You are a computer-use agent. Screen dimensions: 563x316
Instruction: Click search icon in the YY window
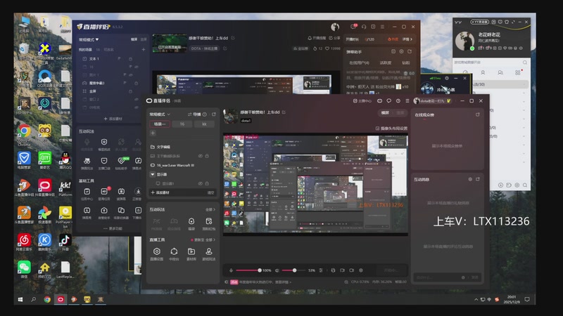coord(524,62)
